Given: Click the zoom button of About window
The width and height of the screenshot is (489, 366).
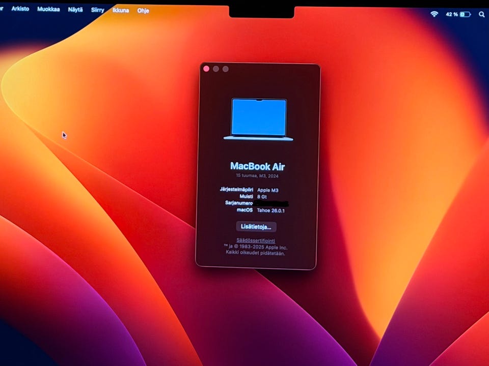Looking at the screenshot, I should pos(226,69).
